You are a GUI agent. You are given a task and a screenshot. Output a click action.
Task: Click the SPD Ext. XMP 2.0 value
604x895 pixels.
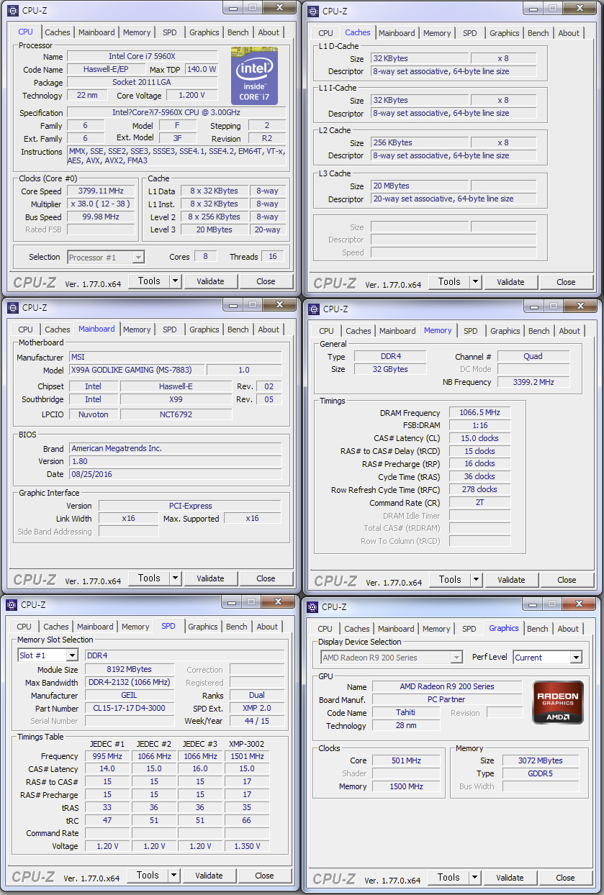click(257, 709)
